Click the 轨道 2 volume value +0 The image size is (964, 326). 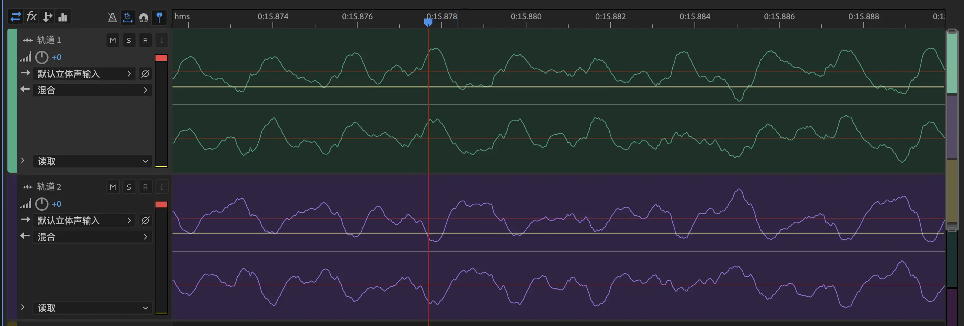[57, 204]
